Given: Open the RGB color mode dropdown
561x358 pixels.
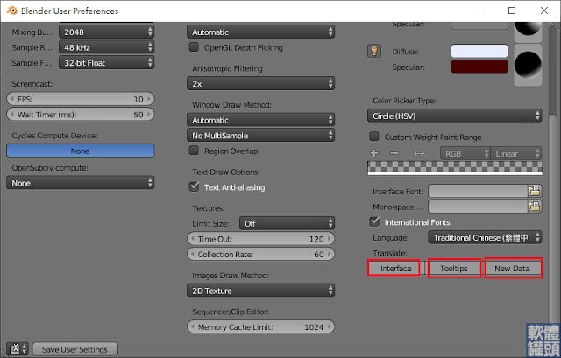Looking at the screenshot, I should [465, 153].
